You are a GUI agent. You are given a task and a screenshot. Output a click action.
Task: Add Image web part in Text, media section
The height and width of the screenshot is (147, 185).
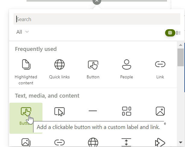(x=160, y=111)
